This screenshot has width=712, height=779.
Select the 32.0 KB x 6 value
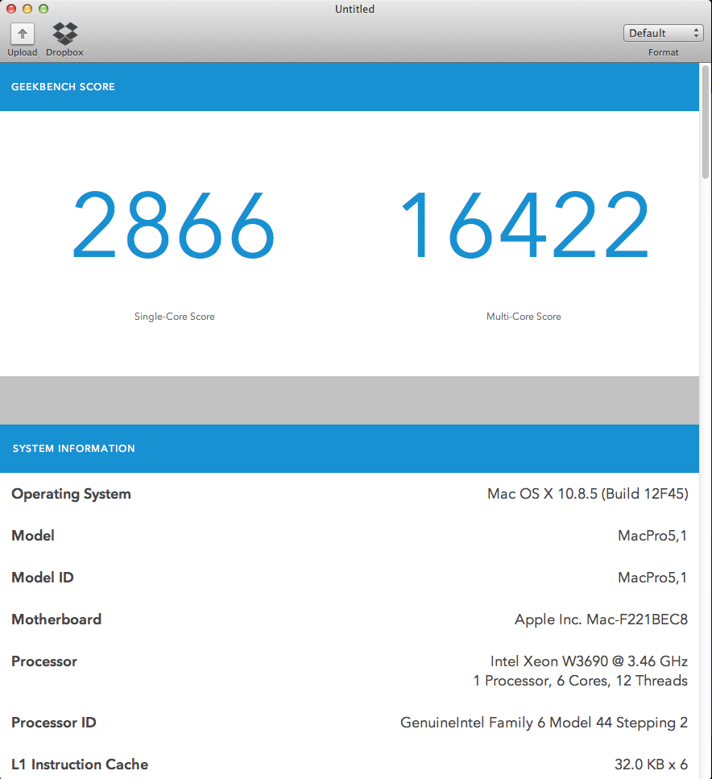(x=651, y=764)
